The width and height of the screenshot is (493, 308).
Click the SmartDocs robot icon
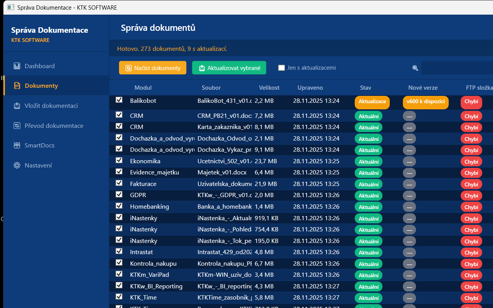pyautogui.click(x=17, y=146)
